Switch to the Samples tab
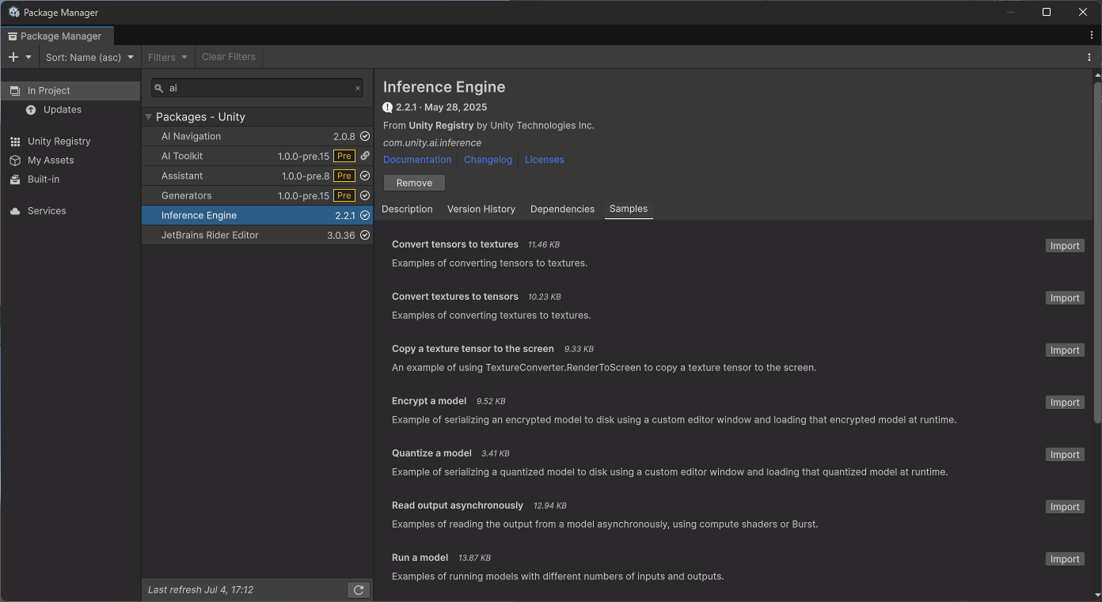1102x602 pixels. click(x=629, y=209)
